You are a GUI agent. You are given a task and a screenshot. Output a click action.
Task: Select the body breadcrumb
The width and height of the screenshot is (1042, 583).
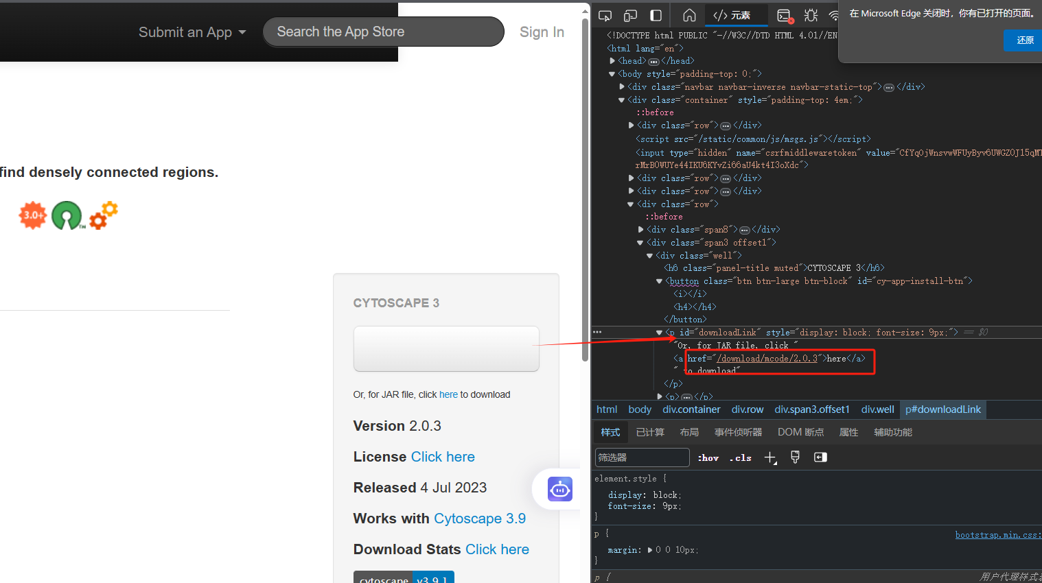(x=640, y=409)
